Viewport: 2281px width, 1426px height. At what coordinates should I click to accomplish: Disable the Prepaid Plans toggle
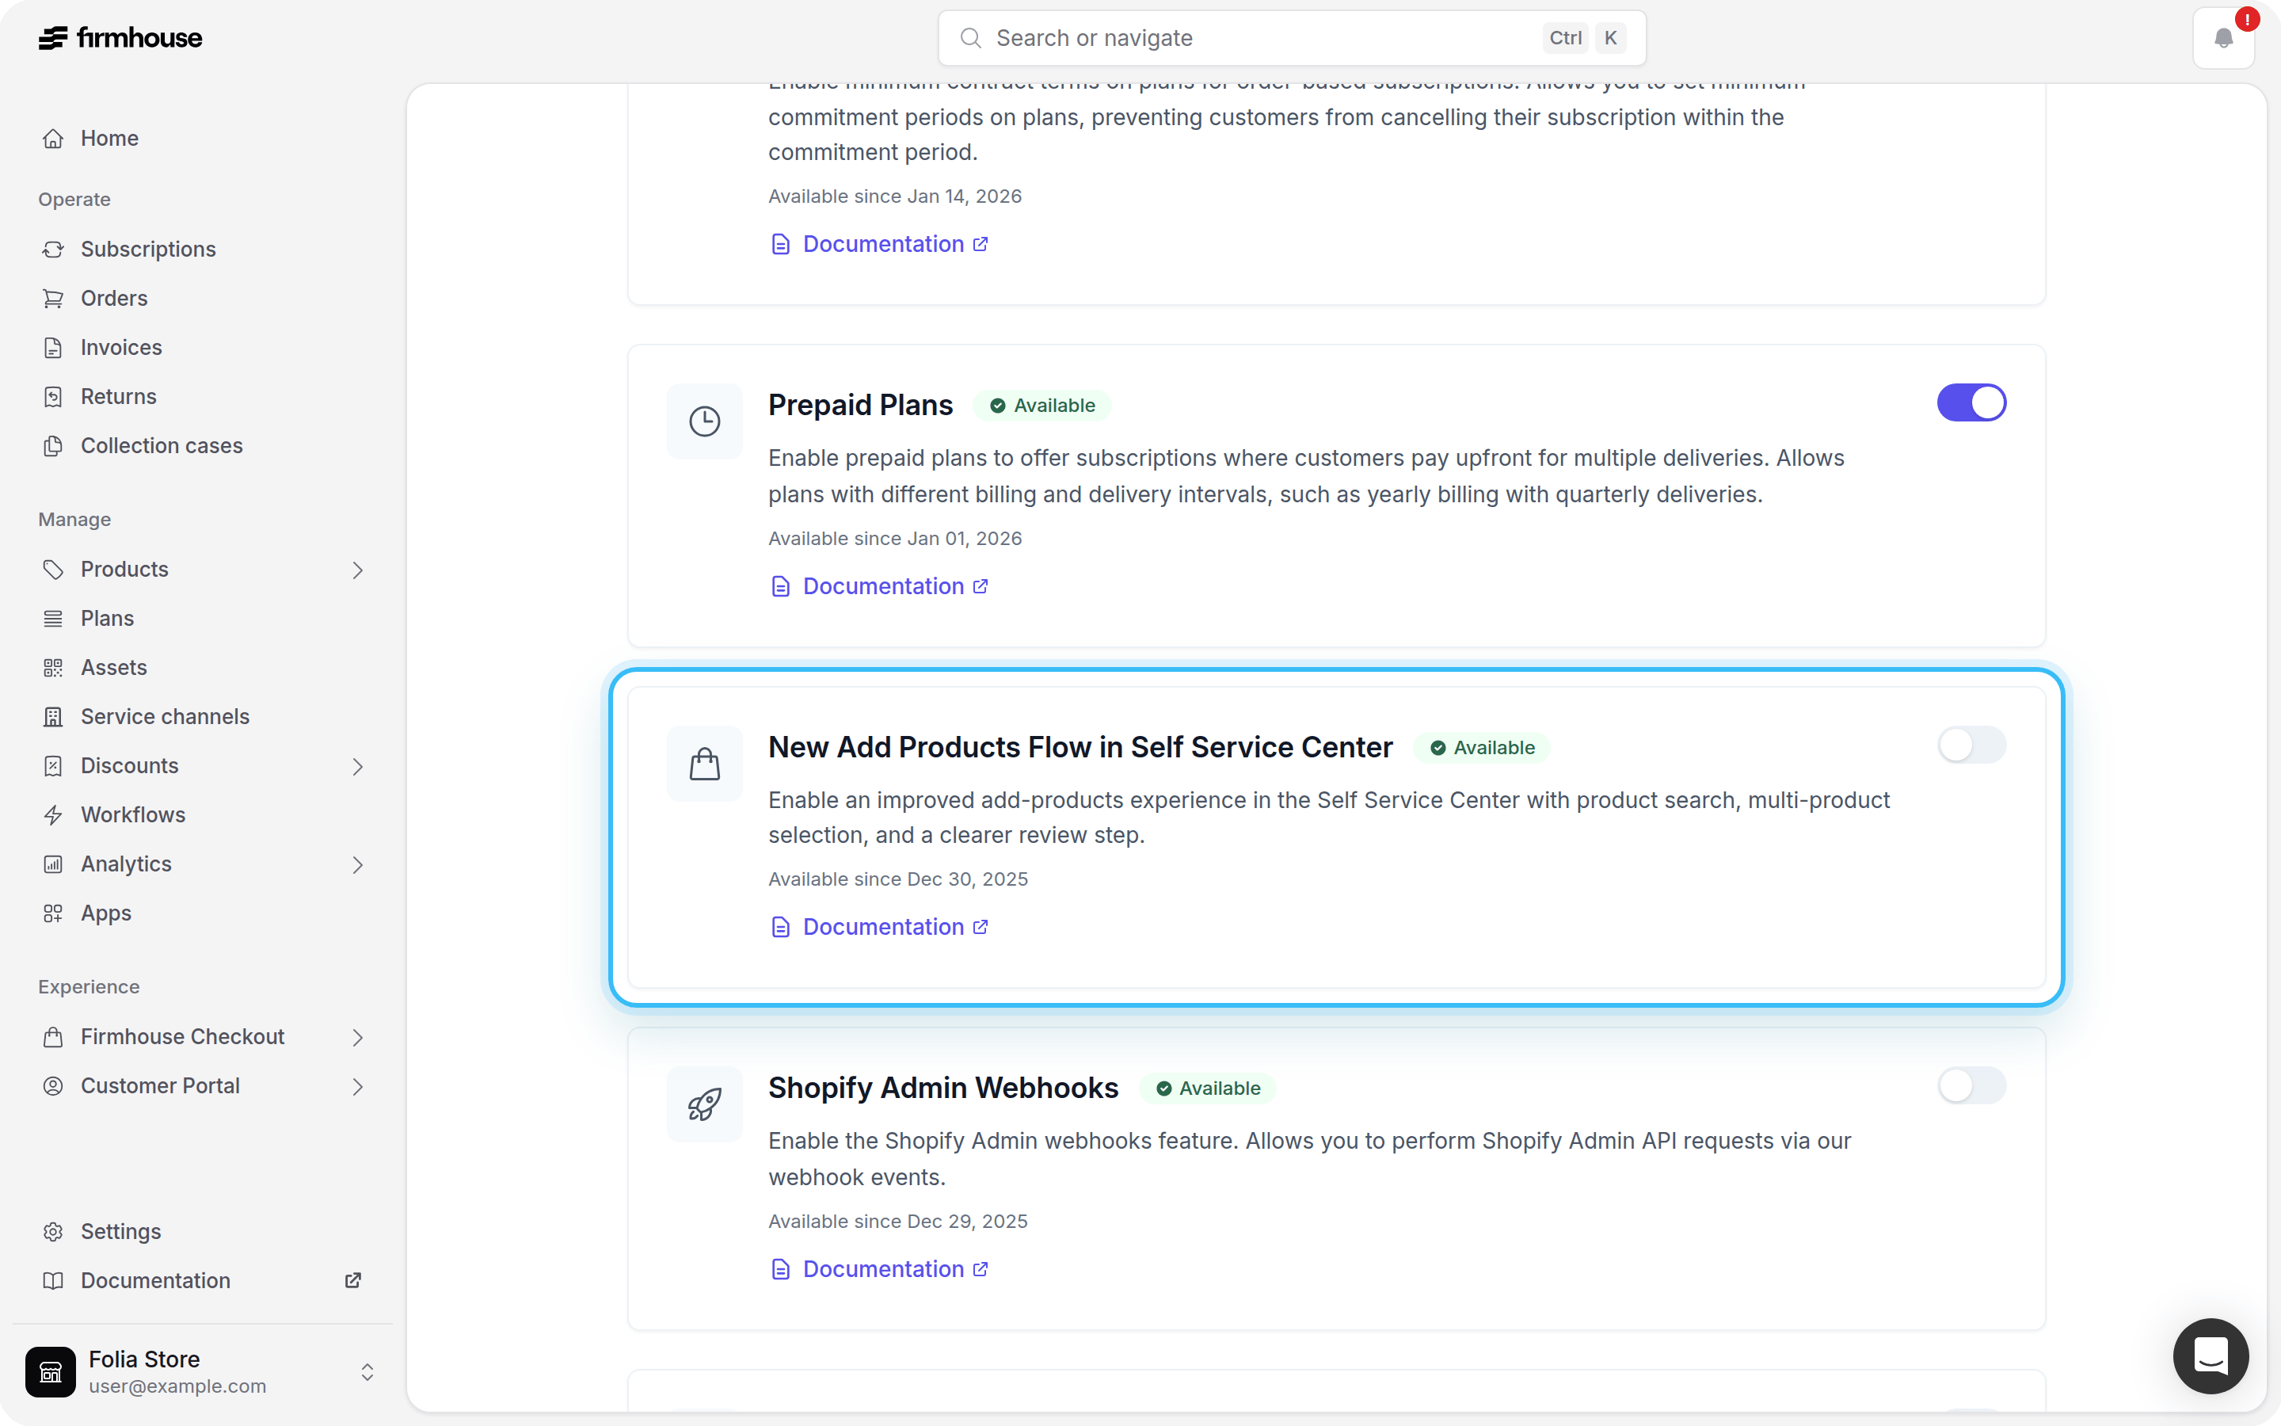coord(1971,402)
